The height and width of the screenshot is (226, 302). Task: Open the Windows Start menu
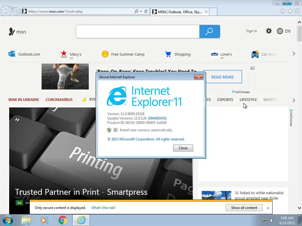[8, 220]
